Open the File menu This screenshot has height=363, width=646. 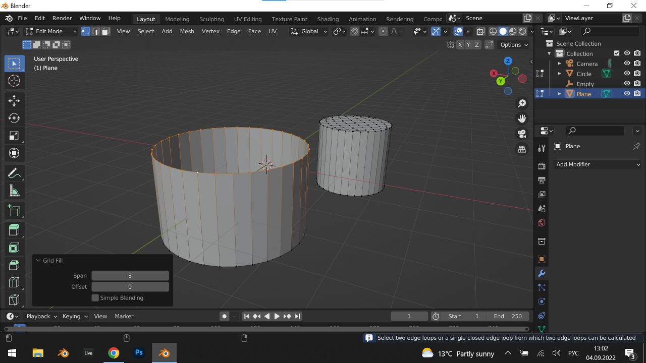pos(22,18)
